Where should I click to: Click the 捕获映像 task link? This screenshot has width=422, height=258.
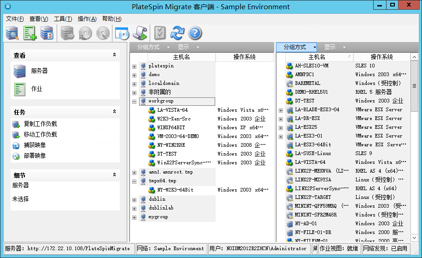pos(35,145)
